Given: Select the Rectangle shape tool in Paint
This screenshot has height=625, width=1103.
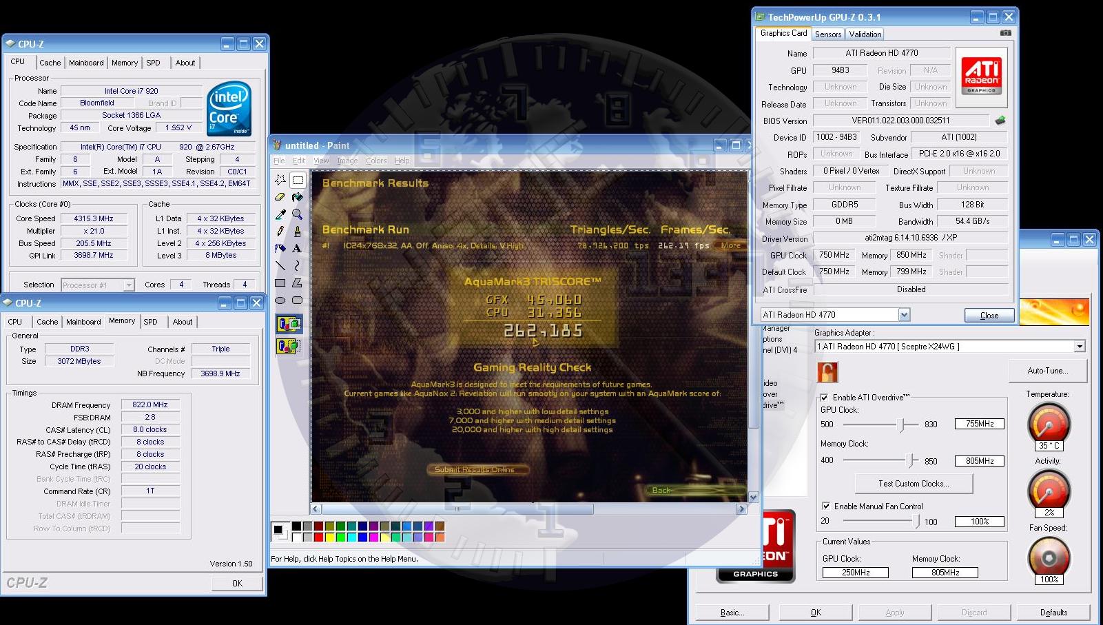Looking at the screenshot, I should pos(280,283).
